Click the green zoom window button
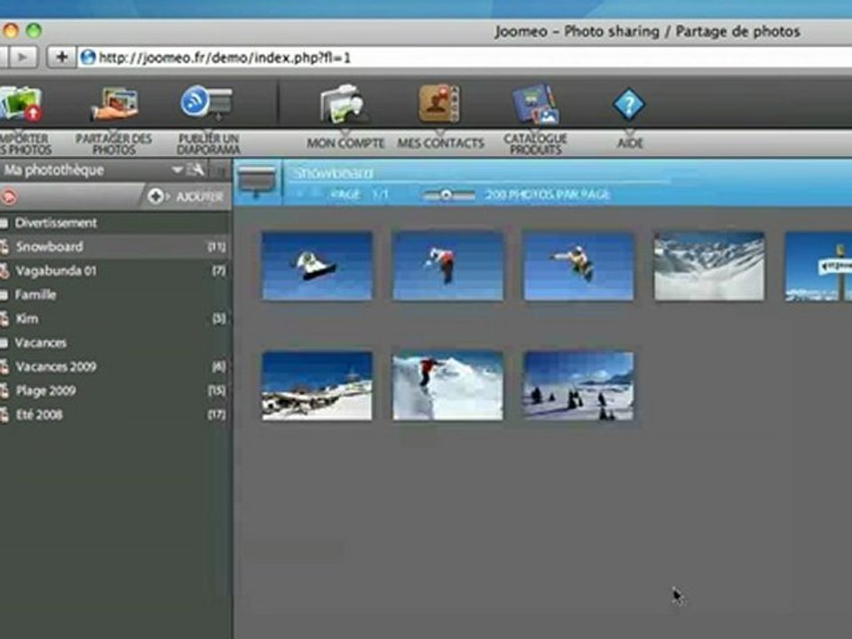This screenshot has width=852, height=639. pos(34,30)
